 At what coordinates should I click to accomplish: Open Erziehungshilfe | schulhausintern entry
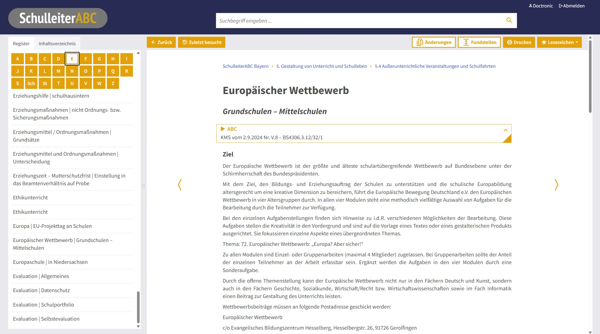(72, 96)
